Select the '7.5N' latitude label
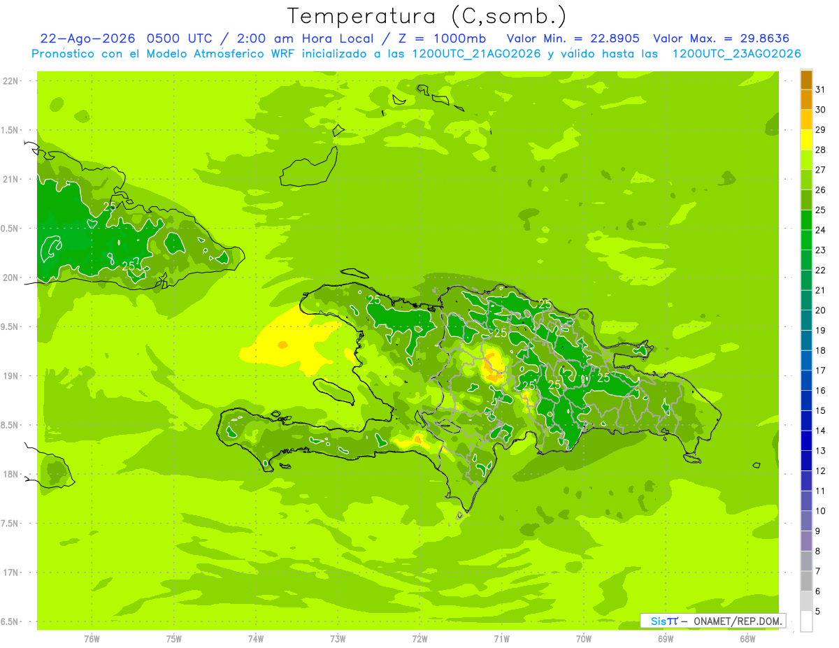The height and width of the screenshot is (648, 839). [10, 524]
